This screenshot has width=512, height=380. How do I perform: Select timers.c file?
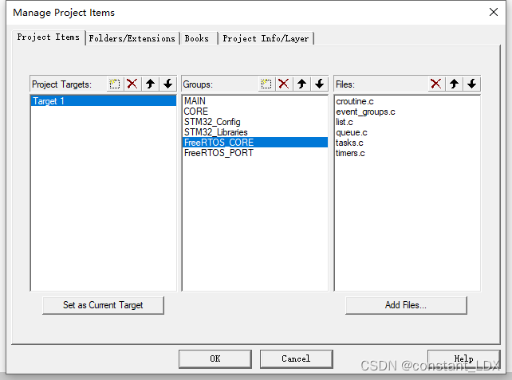(x=407, y=153)
